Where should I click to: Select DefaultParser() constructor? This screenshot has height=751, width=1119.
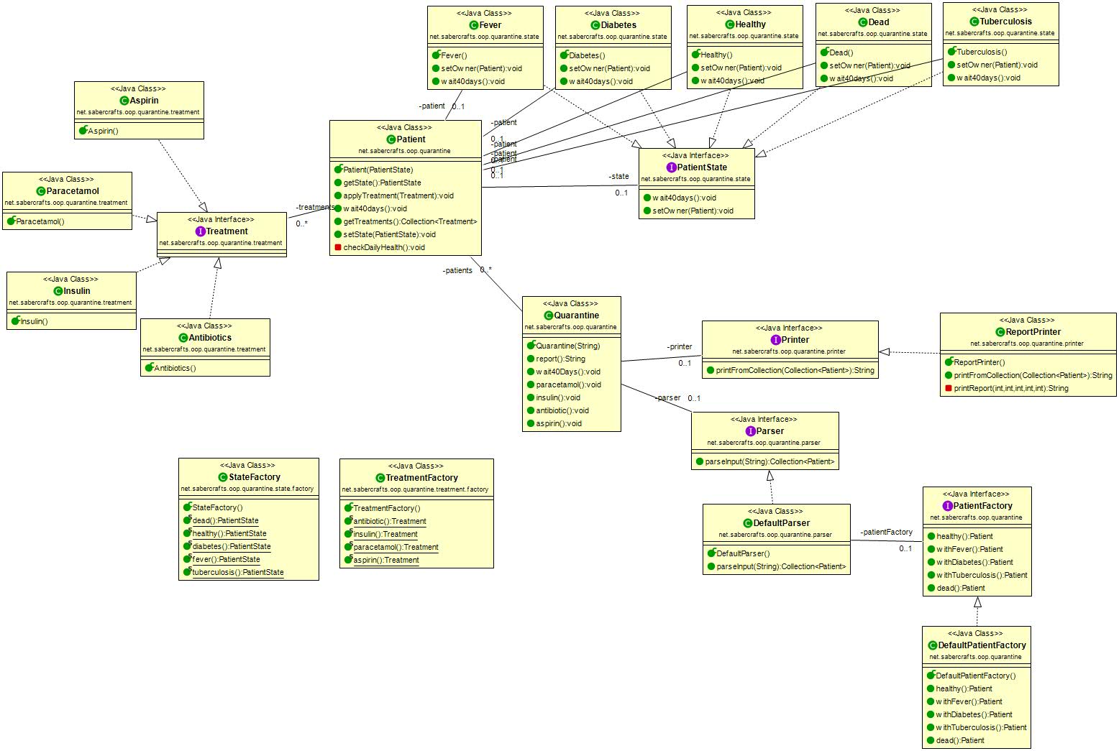click(x=743, y=554)
